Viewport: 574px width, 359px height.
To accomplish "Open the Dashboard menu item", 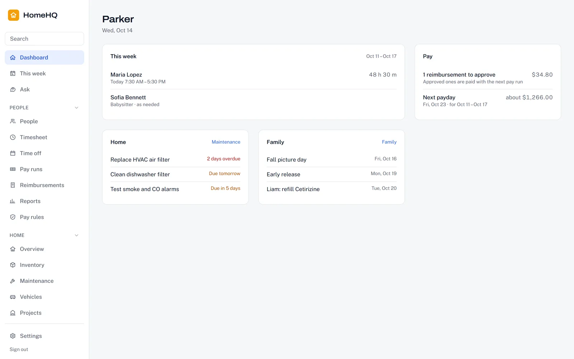I will [44, 57].
